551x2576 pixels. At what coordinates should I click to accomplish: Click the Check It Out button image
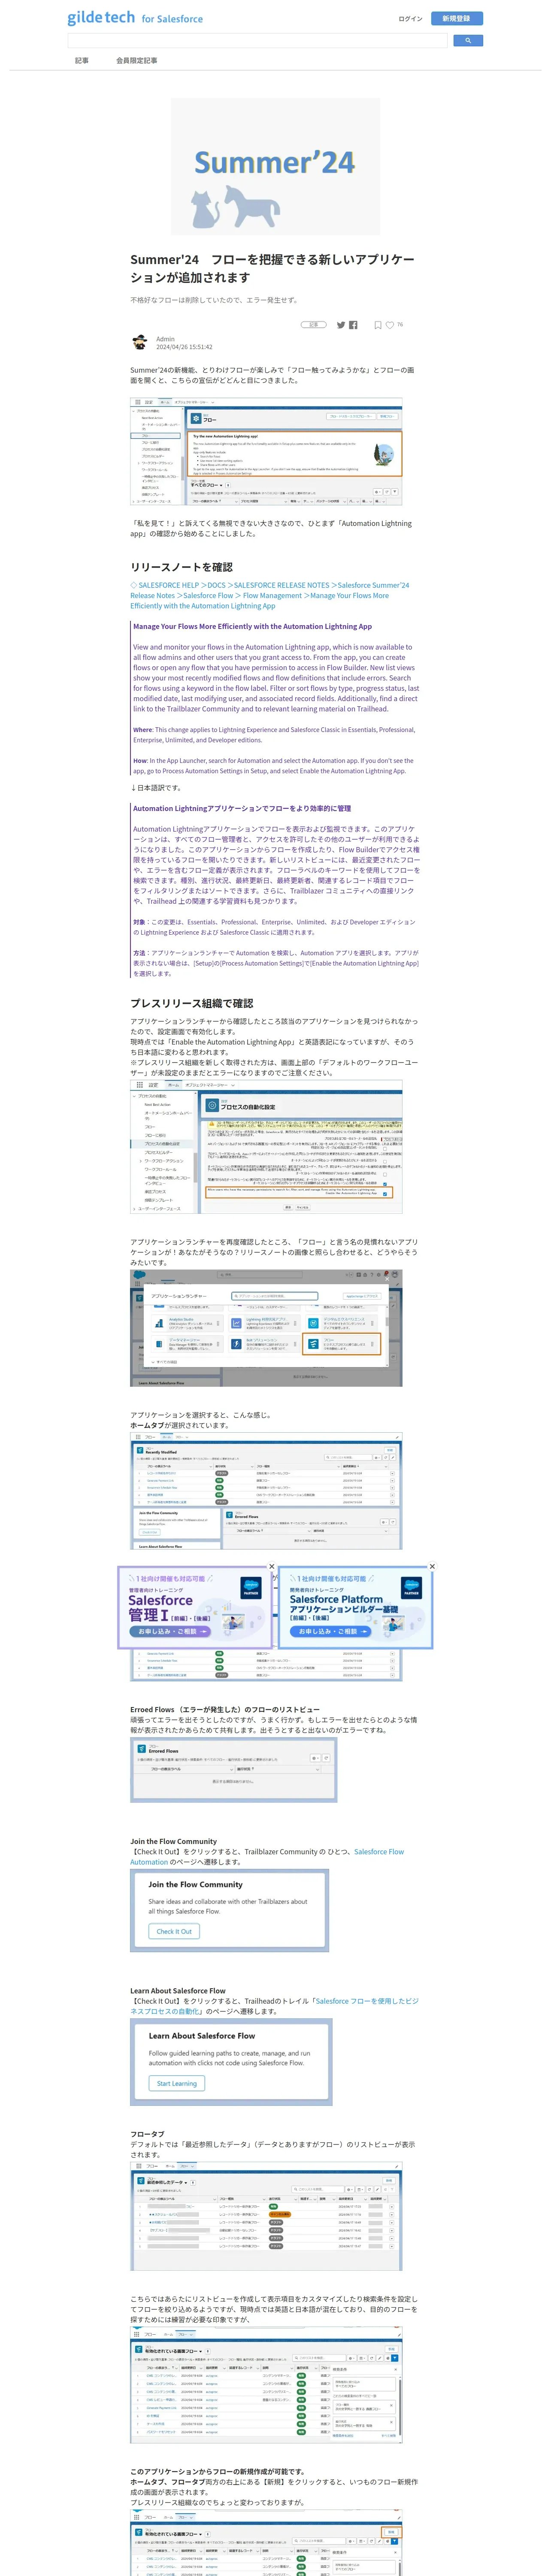click(x=174, y=1931)
